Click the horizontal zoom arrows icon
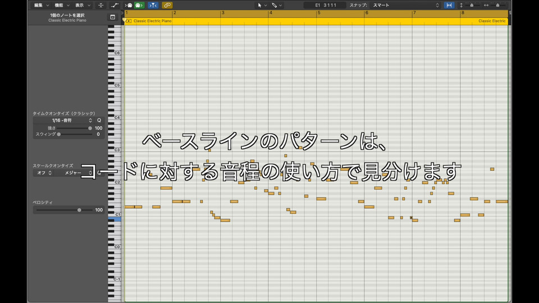This screenshot has height=303, width=539. (486, 5)
